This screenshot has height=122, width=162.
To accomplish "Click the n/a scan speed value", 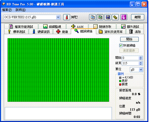I will pyautogui.click(x=138, y=103).
